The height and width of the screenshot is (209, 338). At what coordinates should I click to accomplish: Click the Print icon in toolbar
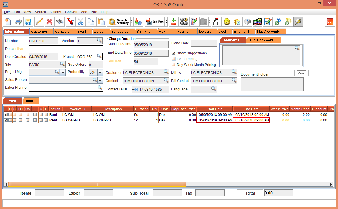[x=18, y=22]
